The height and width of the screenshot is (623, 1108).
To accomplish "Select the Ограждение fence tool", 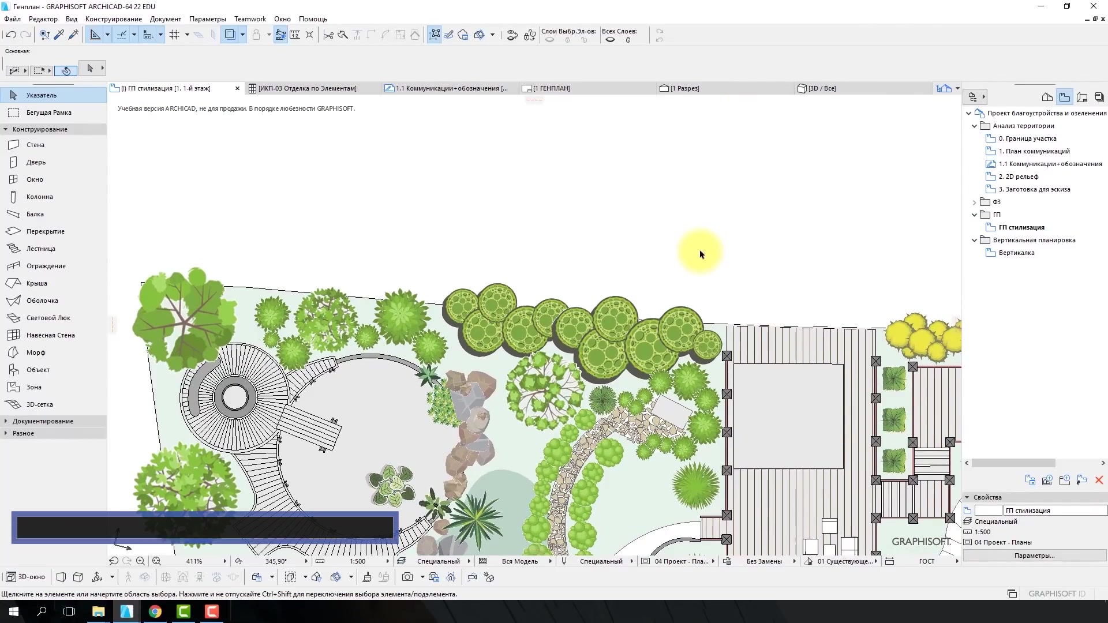I will (46, 265).
